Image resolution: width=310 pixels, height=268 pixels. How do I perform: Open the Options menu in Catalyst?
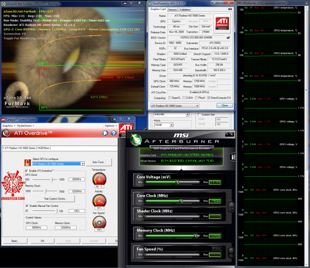(x=111, y=126)
